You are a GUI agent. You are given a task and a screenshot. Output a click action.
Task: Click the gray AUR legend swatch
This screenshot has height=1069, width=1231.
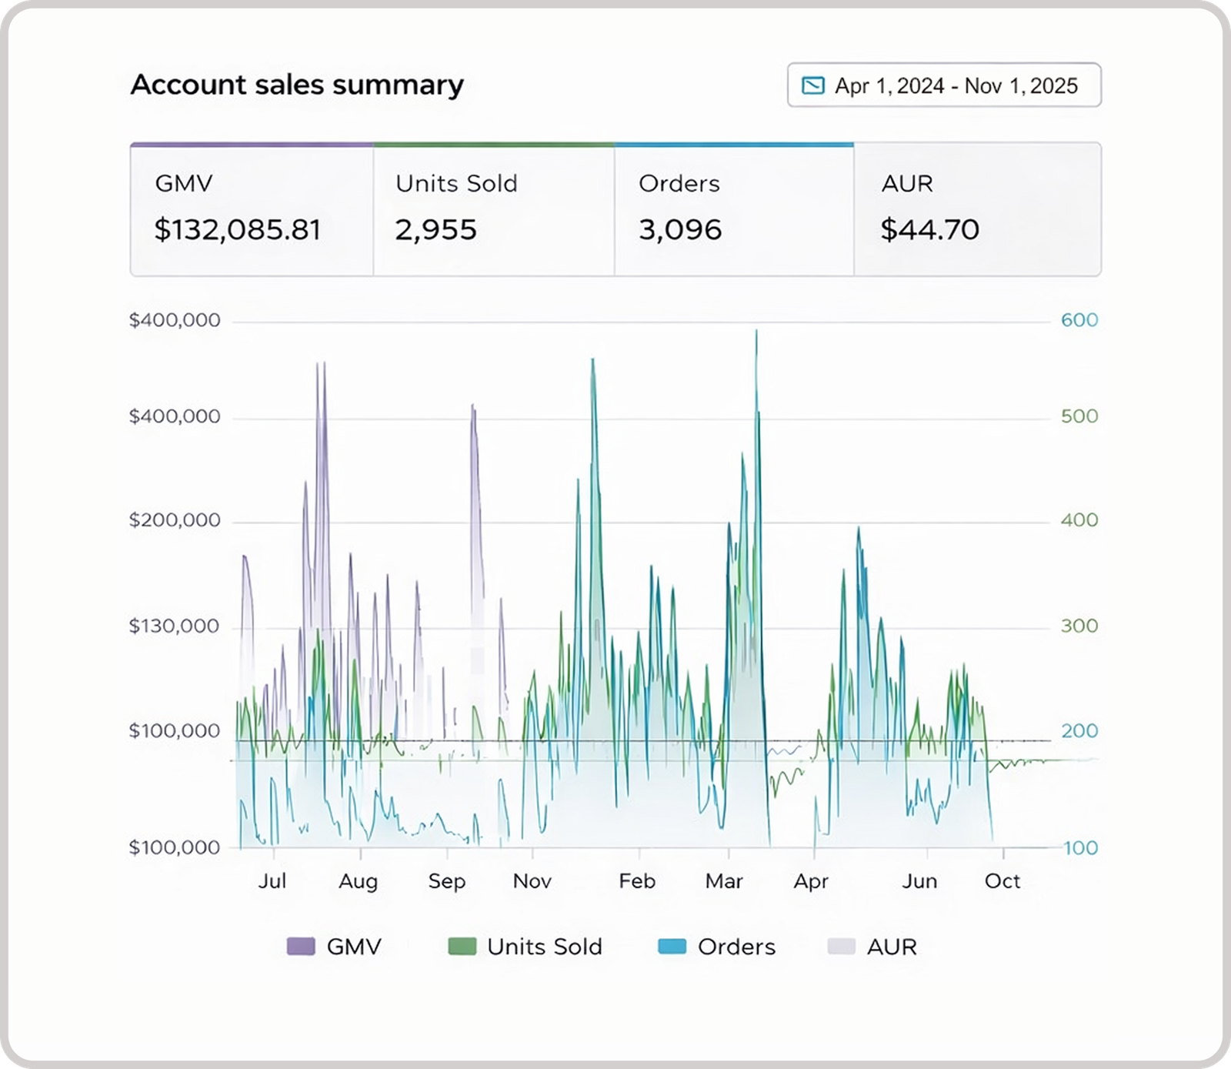tap(841, 947)
